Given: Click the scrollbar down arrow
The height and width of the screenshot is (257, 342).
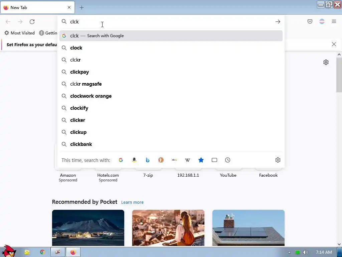Looking at the screenshot, I should [339, 244].
